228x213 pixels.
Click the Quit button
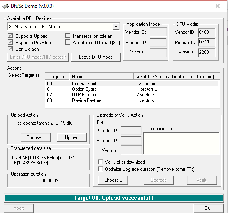click(x=208, y=208)
